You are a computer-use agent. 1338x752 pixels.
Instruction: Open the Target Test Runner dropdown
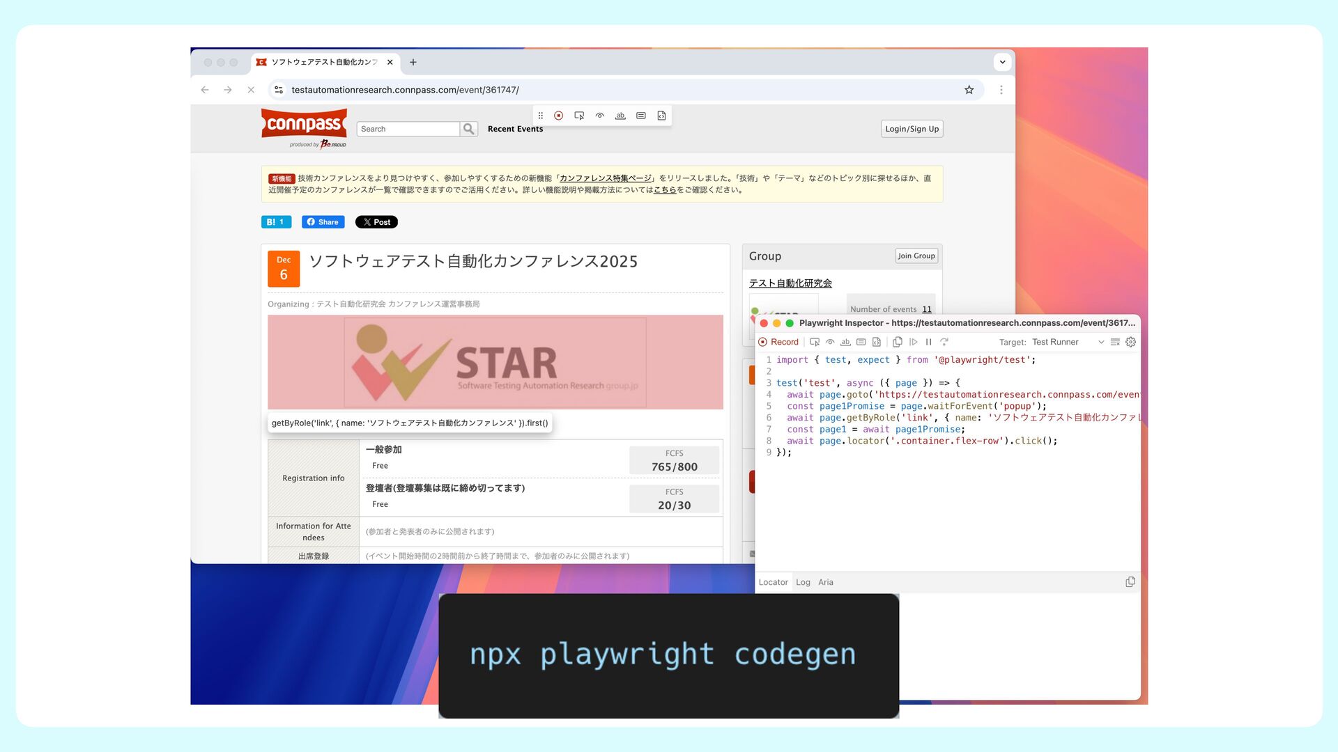click(1066, 342)
